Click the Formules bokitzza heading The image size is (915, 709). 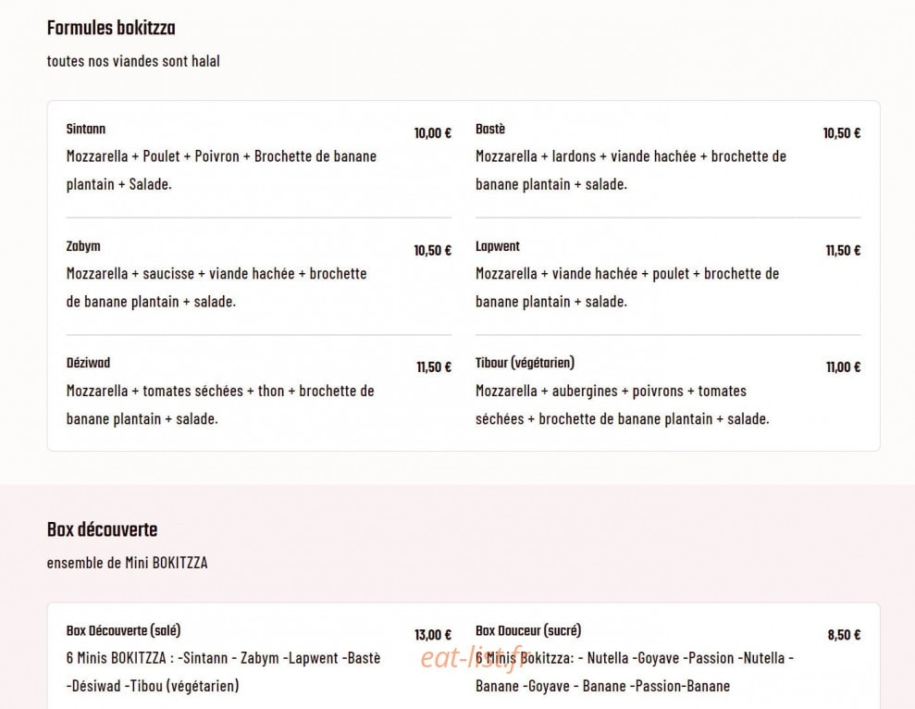(111, 28)
